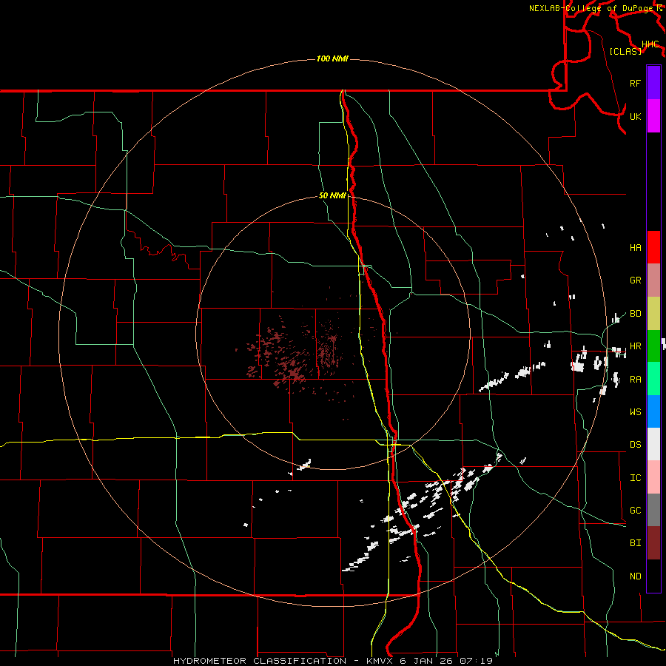Click the RA mint-green legend swatch

tap(653, 379)
